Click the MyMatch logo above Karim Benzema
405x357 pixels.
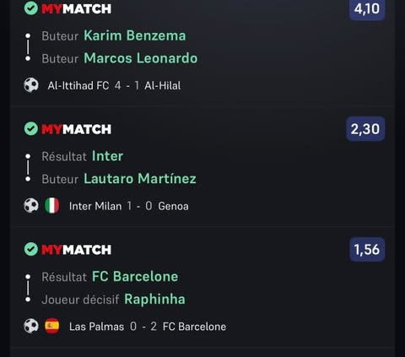coord(76,8)
